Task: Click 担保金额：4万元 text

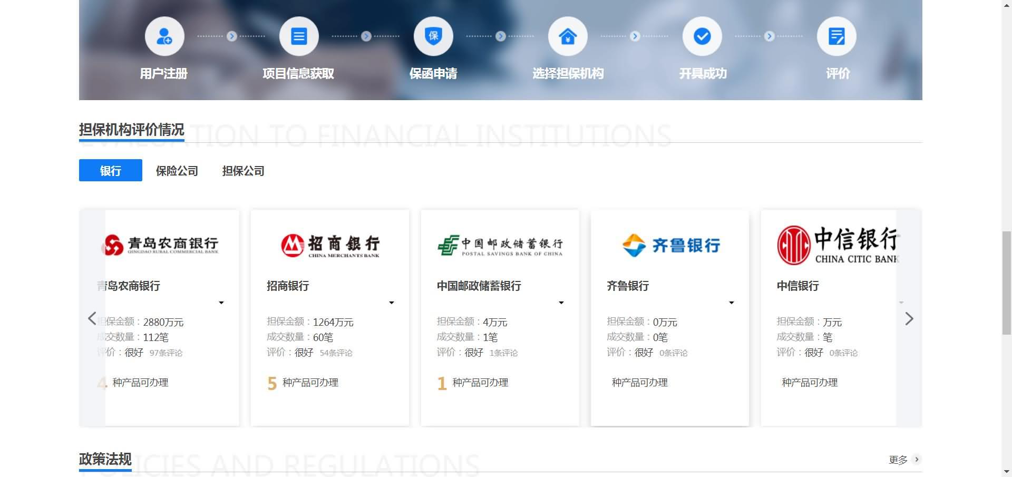Action: click(x=472, y=322)
